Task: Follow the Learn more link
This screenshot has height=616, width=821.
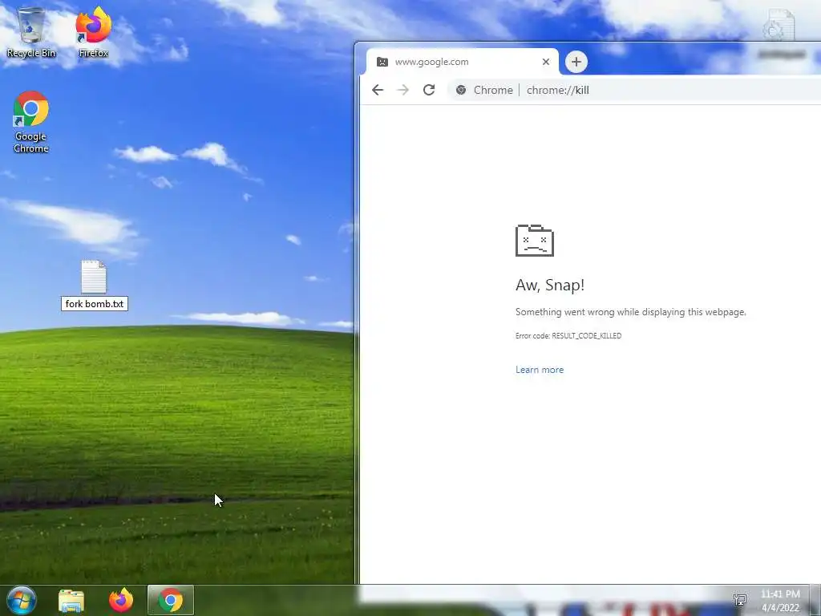Action: pos(540,370)
